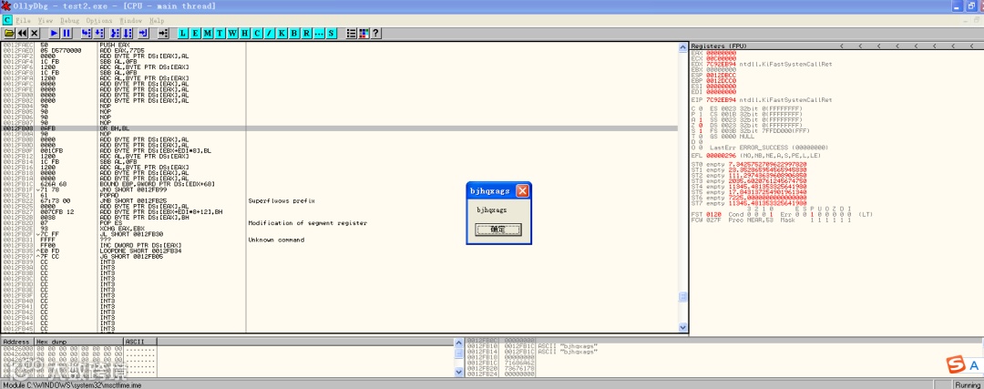Show the CPU window (C) toolbar button
The width and height of the screenshot is (984, 389).
pos(257,34)
